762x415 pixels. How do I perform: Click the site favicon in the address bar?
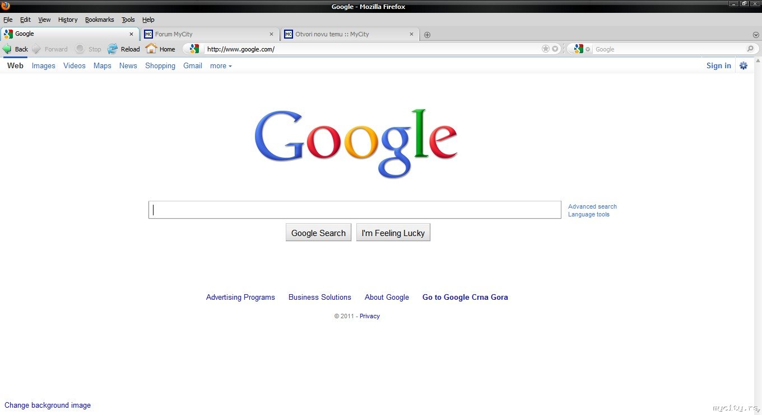(x=194, y=49)
